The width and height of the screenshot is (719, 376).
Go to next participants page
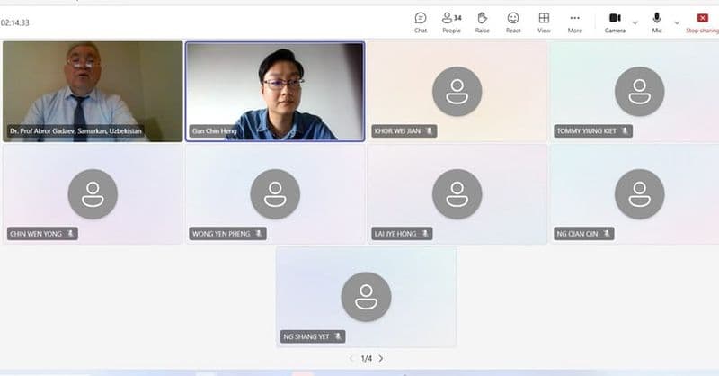[381, 358]
